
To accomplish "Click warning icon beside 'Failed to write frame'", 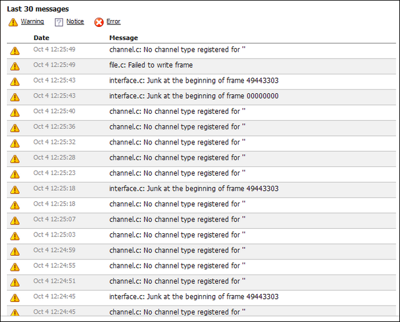I will [x=15, y=66].
